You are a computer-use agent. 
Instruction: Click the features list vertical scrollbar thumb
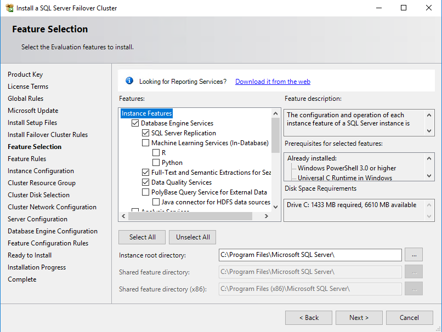click(x=275, y=135)
